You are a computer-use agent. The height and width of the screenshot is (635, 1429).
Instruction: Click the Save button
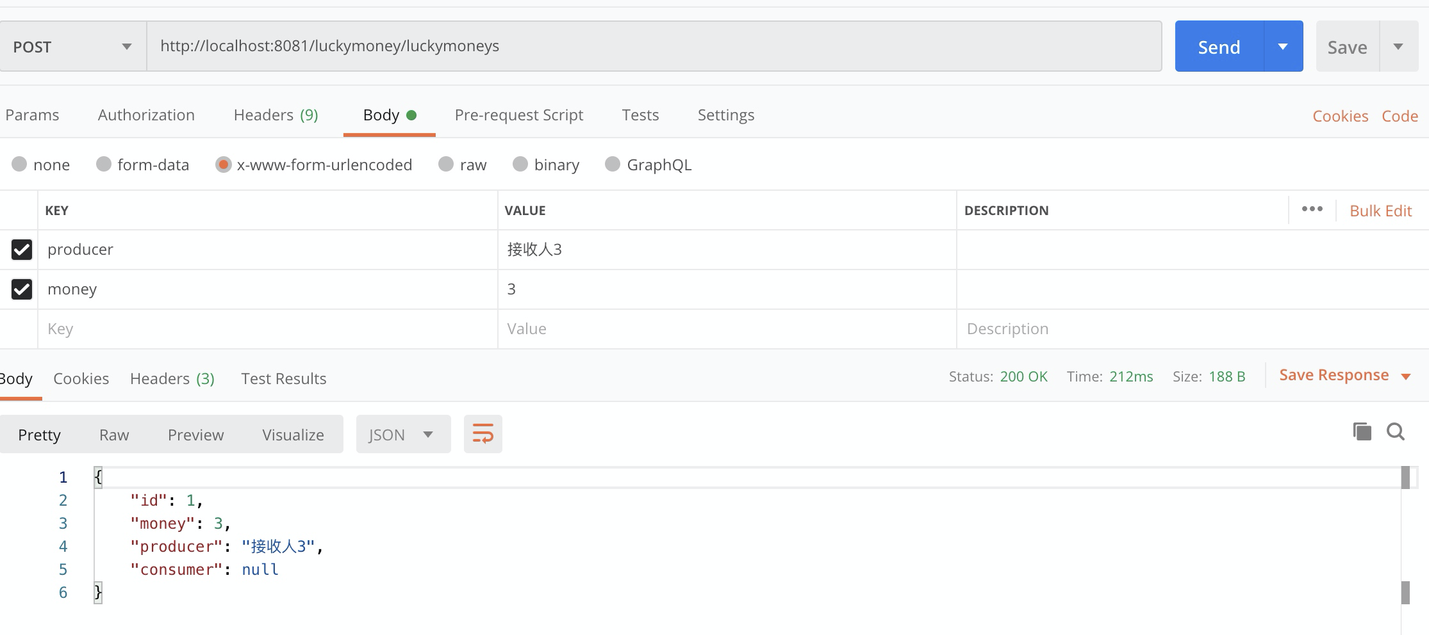click(1347, 46)
